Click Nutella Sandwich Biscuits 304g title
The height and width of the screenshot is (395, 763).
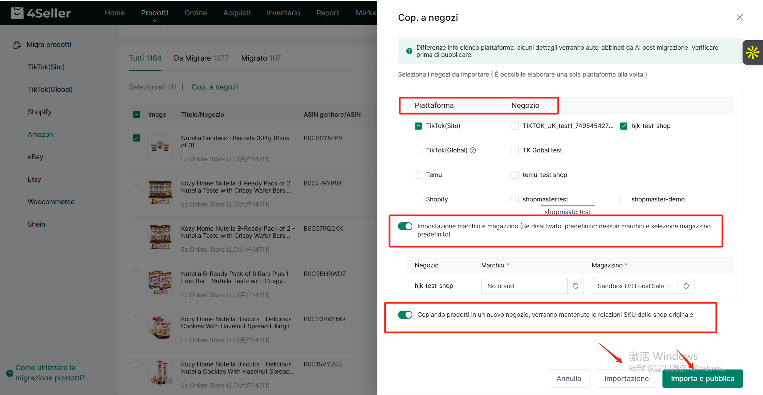point(235,142)
